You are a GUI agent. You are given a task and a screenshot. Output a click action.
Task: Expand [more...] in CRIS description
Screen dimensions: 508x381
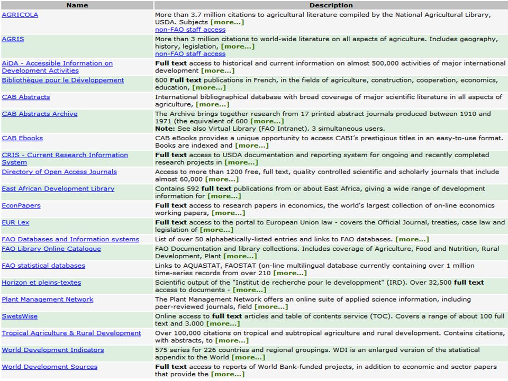point(241,162)
